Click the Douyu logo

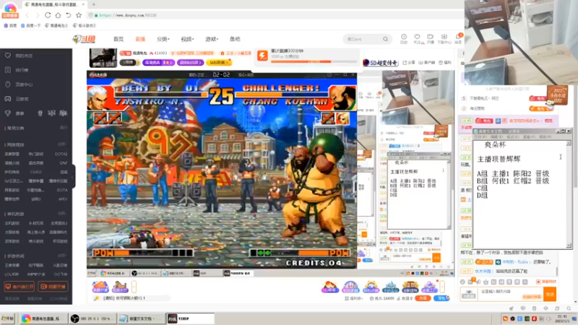click(84, 39)
